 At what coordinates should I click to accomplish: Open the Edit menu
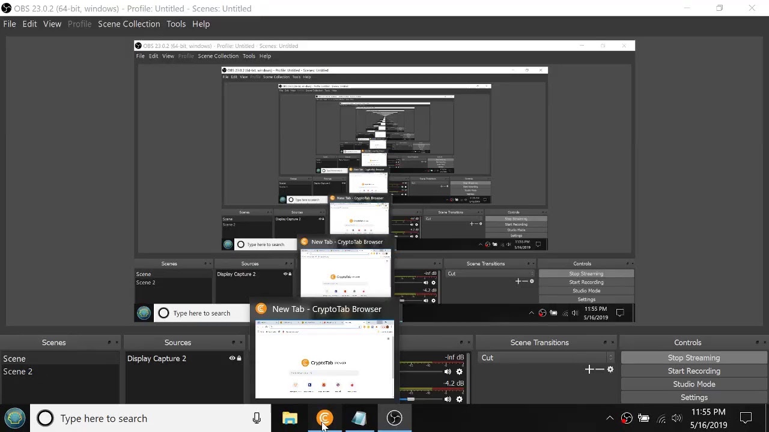tap(29, 24)
